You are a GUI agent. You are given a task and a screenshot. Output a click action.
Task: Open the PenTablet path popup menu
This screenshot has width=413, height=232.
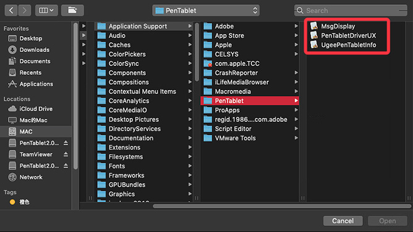[x=206, y=11]
